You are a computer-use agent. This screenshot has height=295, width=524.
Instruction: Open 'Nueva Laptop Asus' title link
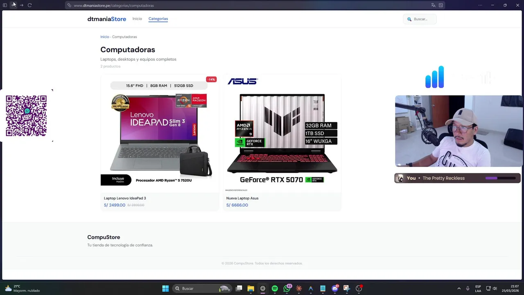click(242, 198)
